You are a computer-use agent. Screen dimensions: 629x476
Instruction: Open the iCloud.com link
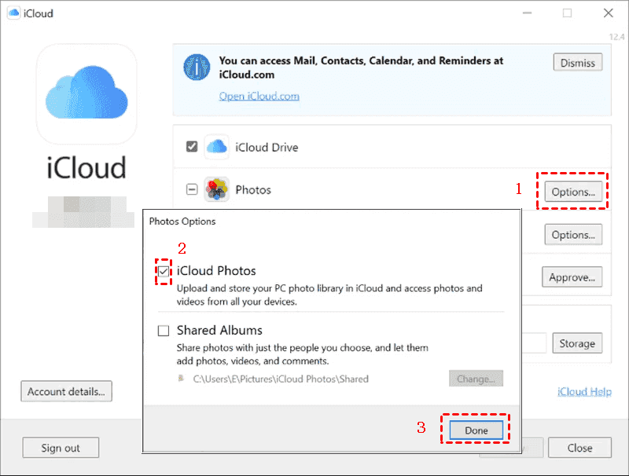(259, 96)
